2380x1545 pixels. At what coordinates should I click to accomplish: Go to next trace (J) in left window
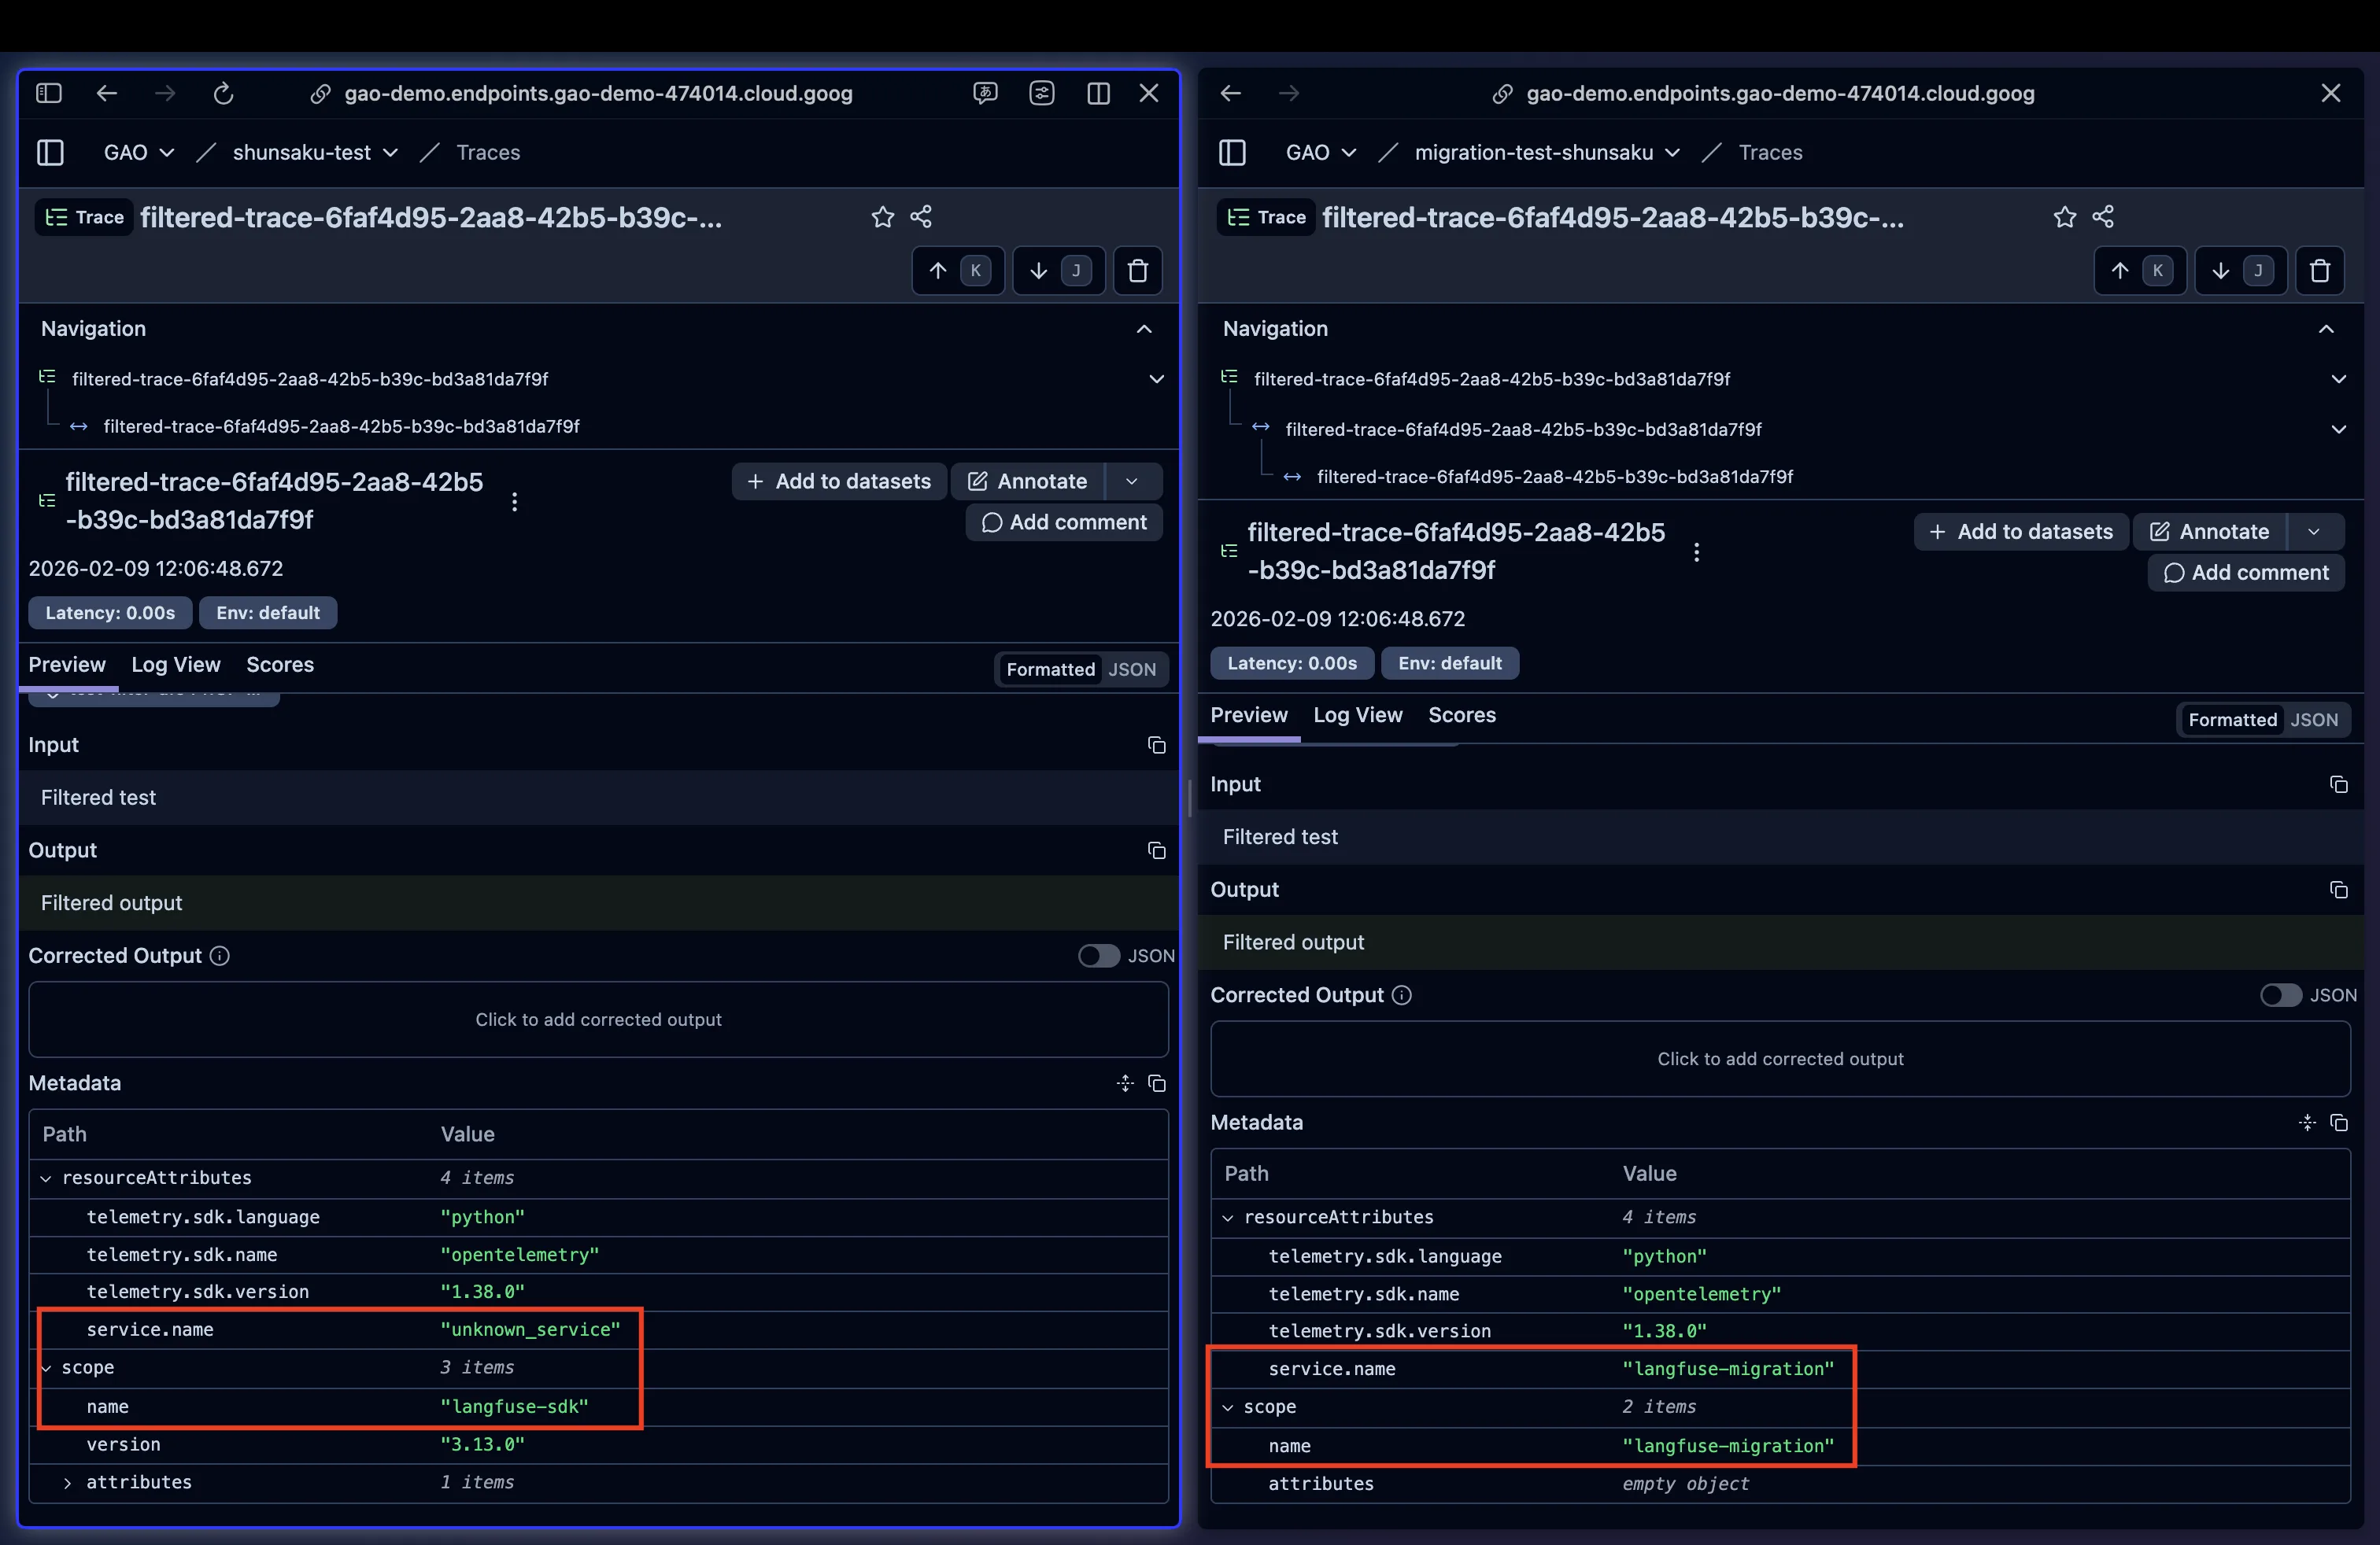coord(1059,270)
